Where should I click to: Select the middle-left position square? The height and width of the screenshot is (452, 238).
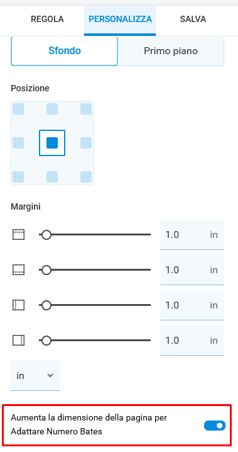pyautogui.click(x=18, y=143)
